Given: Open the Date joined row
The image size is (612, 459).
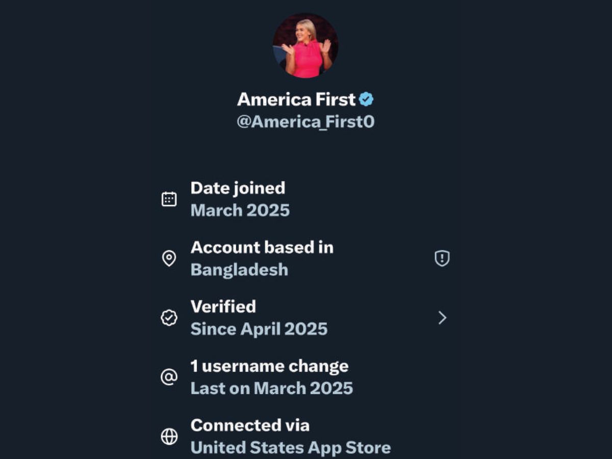Looking at the screenshot, I should coord(238,188).
